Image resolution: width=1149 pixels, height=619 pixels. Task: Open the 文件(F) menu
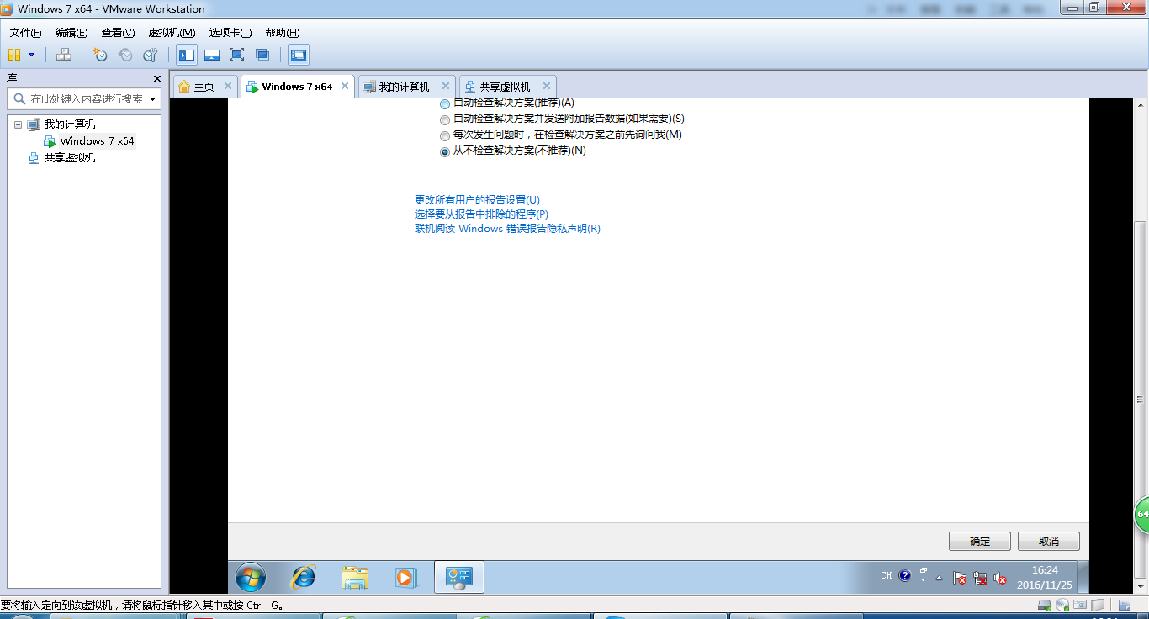(x=26, y=33)
